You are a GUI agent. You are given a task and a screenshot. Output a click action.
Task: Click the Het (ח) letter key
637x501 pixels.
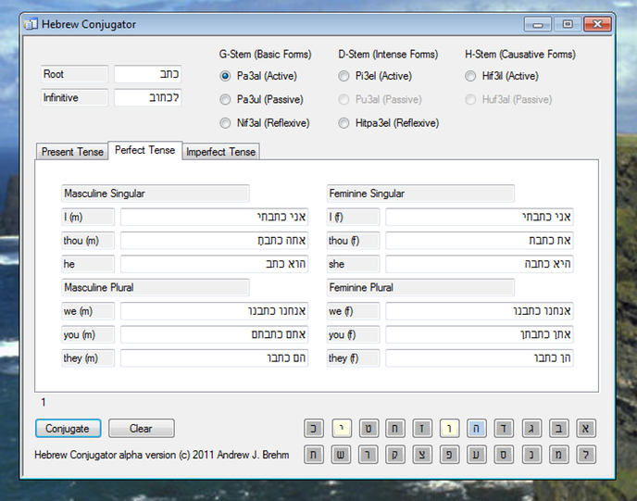394,429
